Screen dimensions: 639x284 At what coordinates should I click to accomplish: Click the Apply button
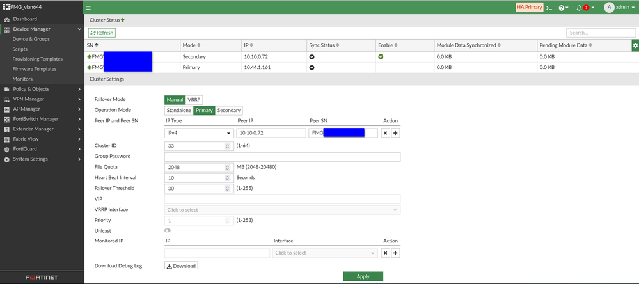[x=363, y=276]
